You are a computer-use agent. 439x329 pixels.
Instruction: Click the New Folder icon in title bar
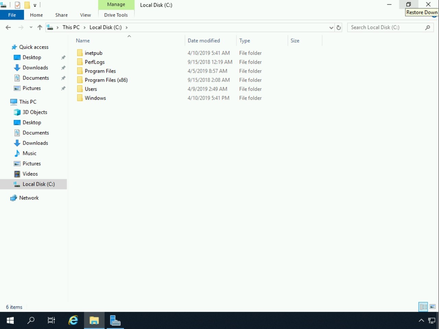pyautogui.click(x=27, y=5)
